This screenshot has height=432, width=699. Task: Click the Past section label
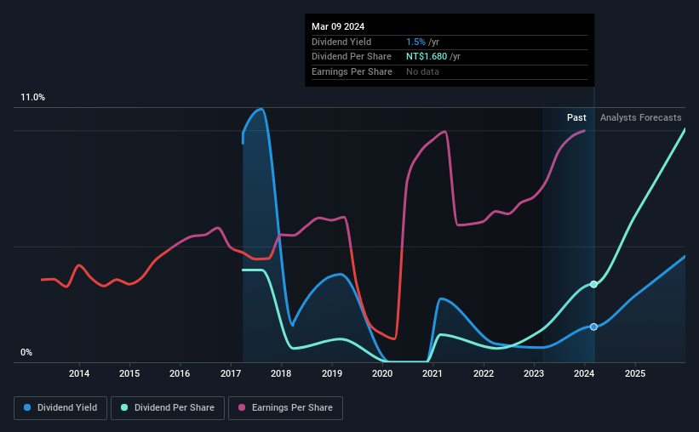576,117
